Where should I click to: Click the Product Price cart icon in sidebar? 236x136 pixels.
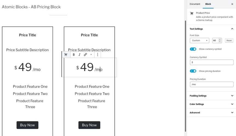coord(192,13)
